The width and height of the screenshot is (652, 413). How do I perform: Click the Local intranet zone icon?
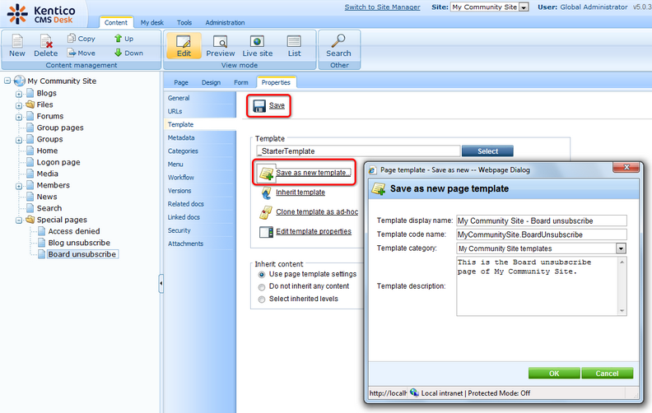click(414, 392)
